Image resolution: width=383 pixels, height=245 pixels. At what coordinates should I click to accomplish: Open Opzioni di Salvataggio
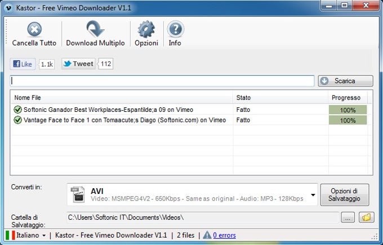click(344, 195)
